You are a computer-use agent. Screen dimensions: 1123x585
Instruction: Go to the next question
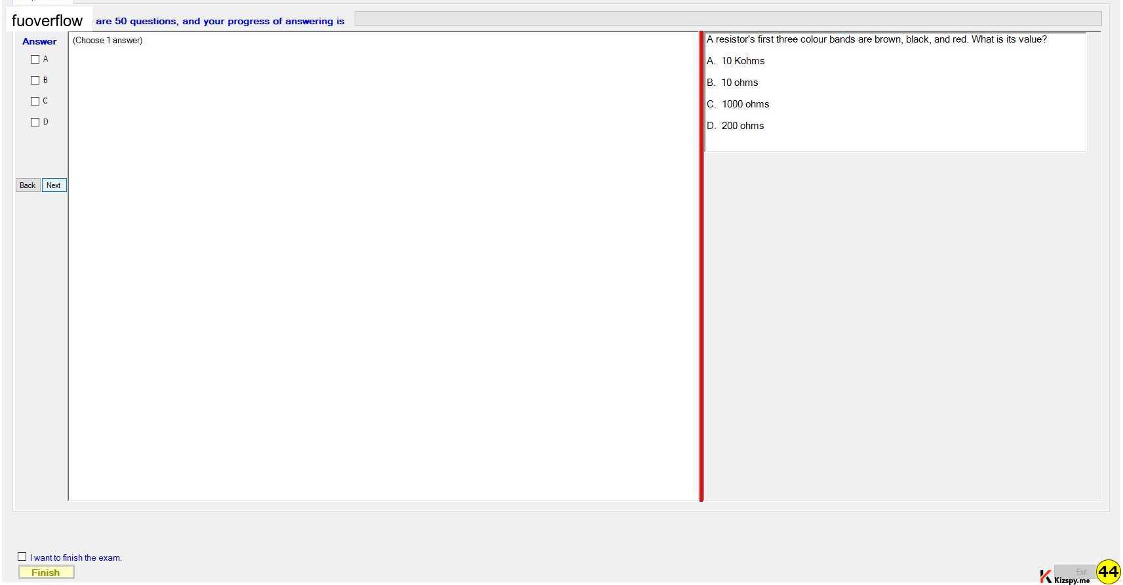pyautogui.click(x=54, y=185)
